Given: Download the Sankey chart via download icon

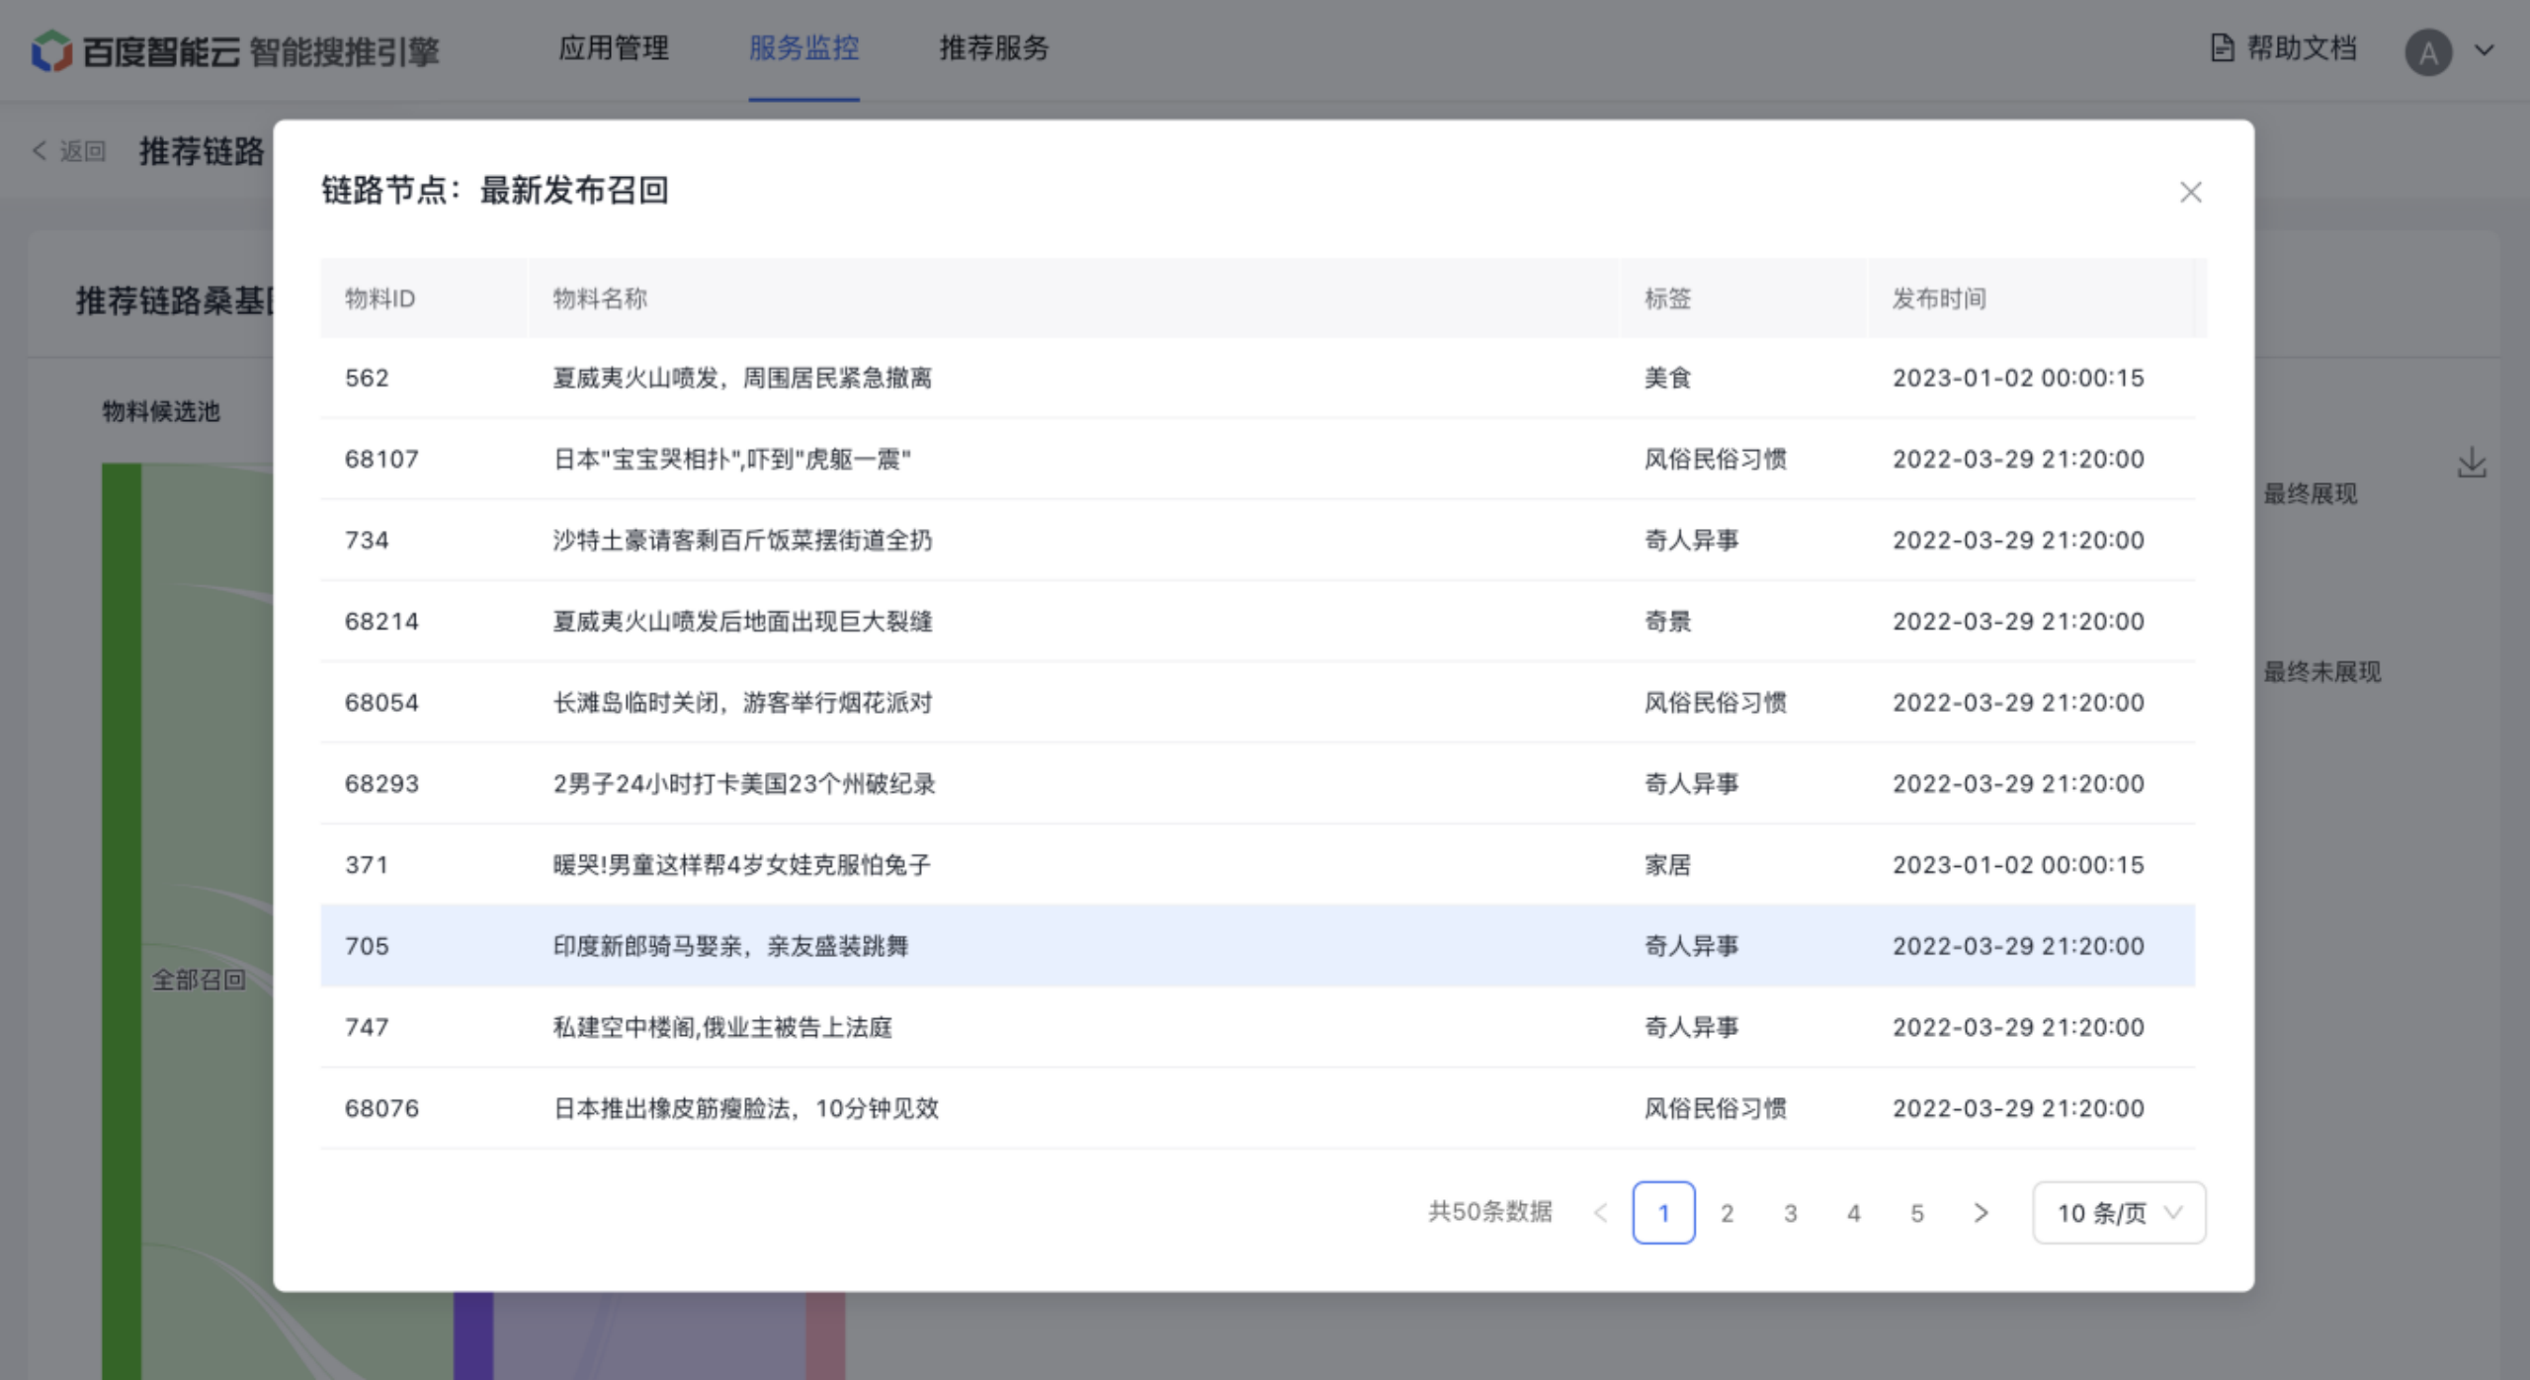Looking at the screenshot, I should pyautogui.click(x=2471, y=463).
